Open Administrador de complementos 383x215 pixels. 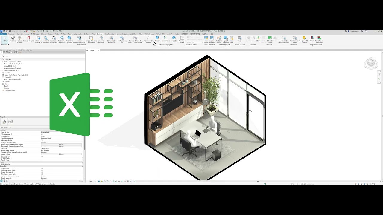tap(284, 39)
